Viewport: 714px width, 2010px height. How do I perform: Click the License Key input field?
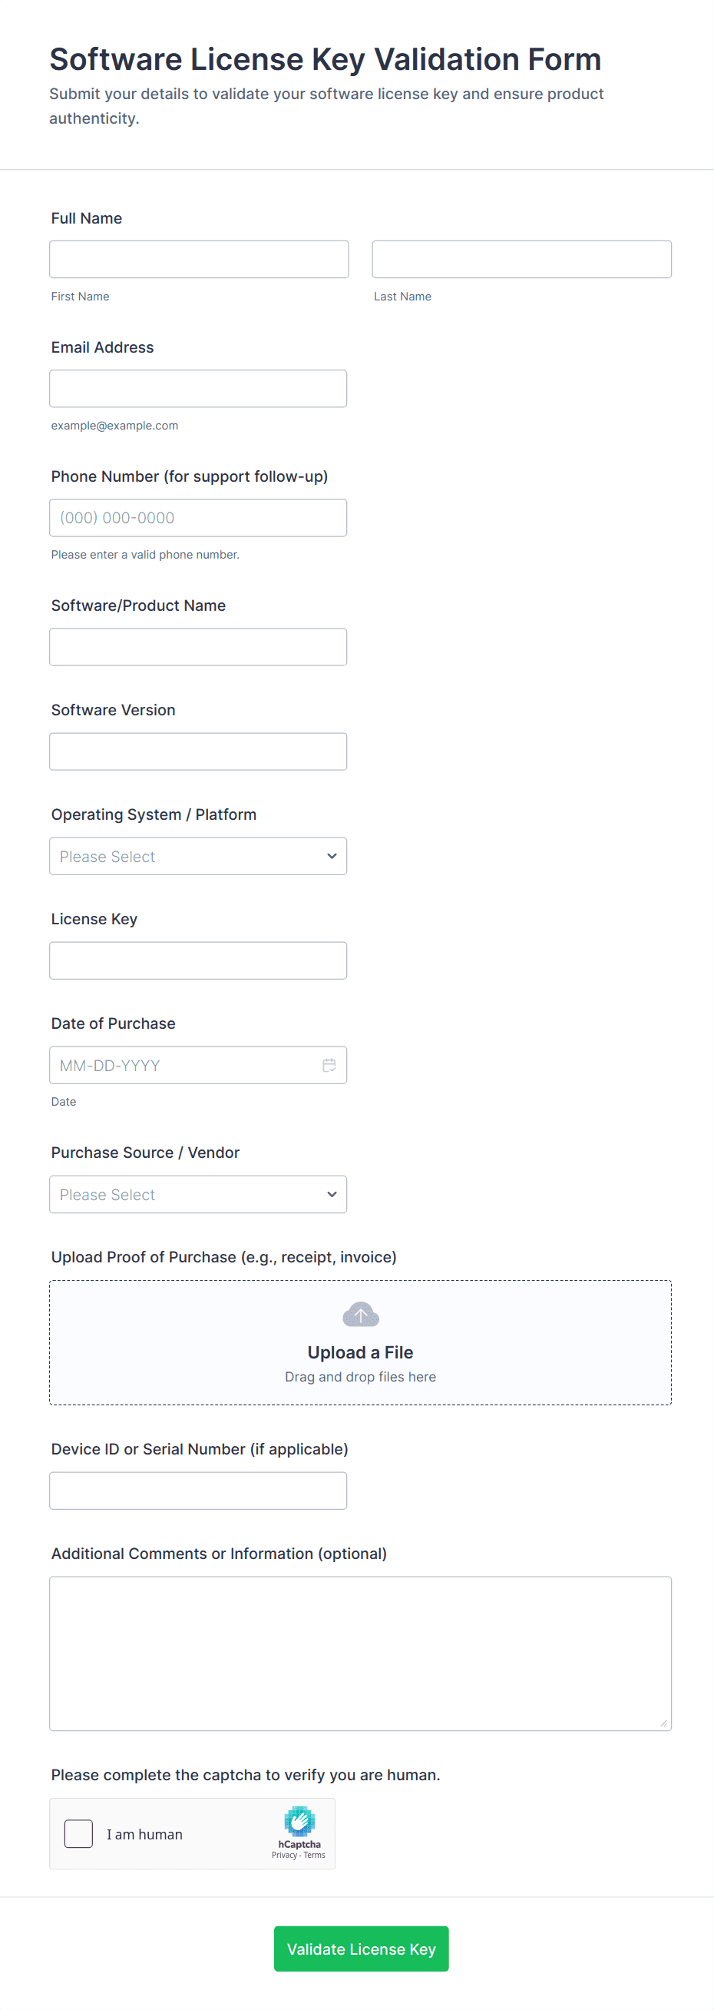point(198,960)
